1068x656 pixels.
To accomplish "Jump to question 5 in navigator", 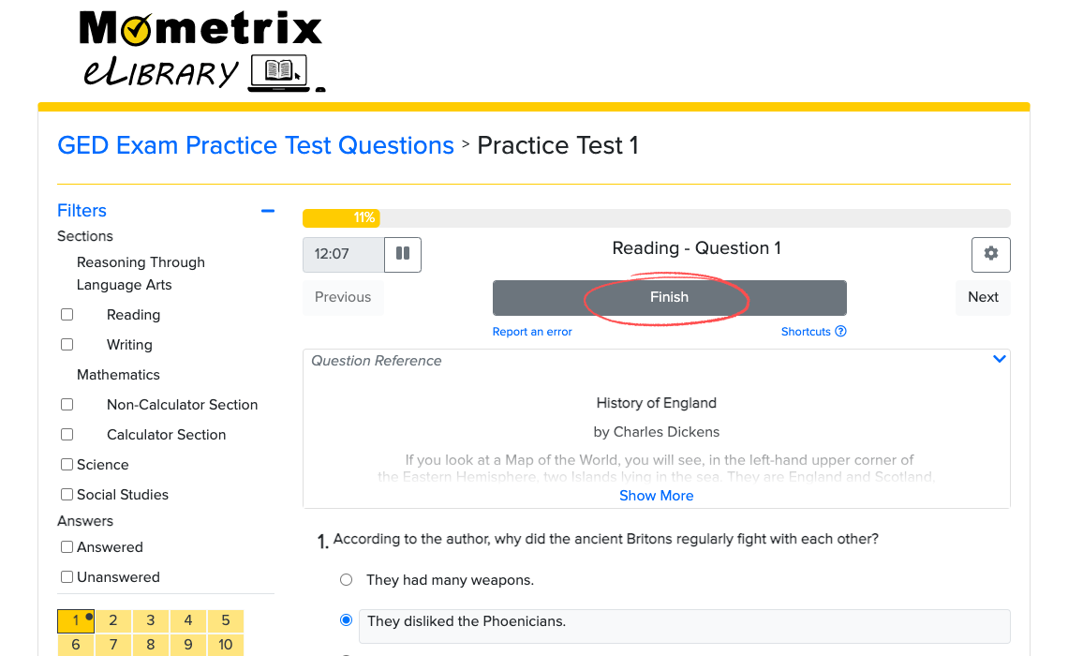I will pyautogui.click(x=226, y=620).
